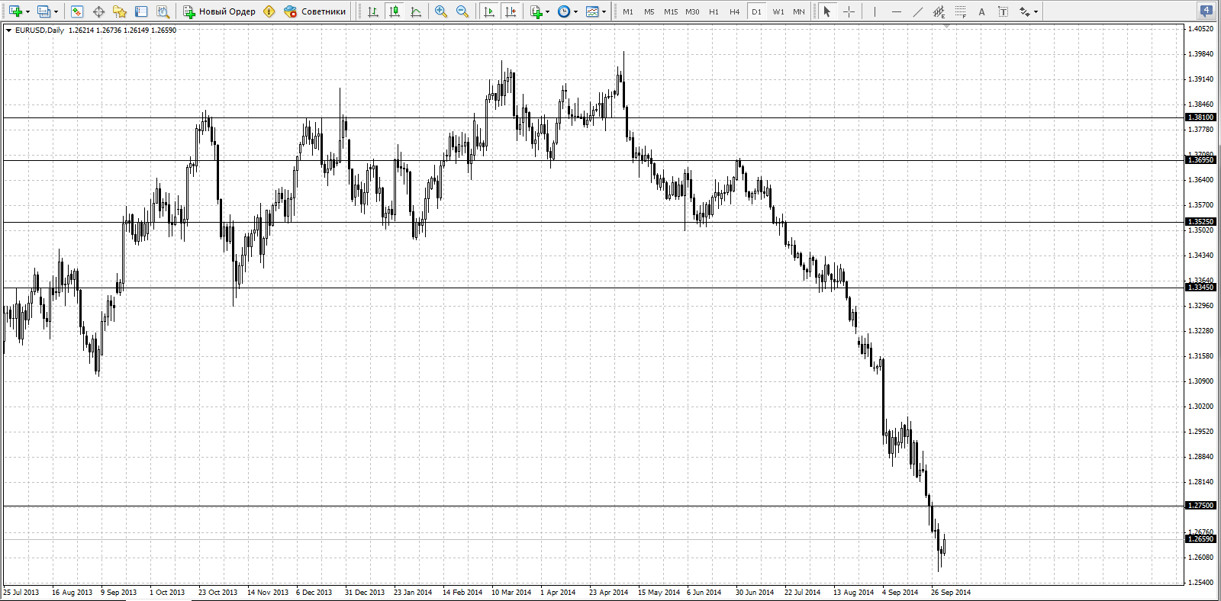Click the Templates icon
Image resolution: width=1221 pixels, height=601 pixels.
click(592, 11)
